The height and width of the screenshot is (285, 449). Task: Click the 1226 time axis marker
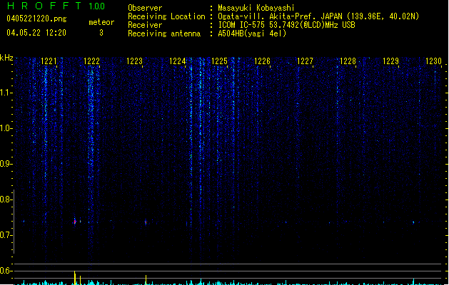point(262,61)
